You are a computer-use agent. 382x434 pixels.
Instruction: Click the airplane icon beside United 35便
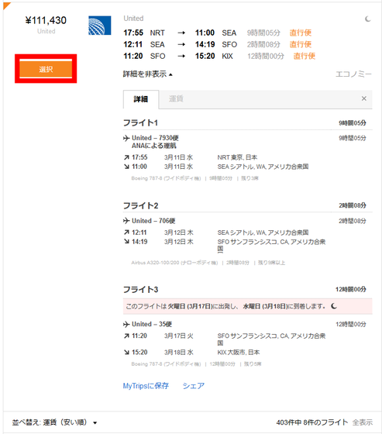tap(126, 324)
